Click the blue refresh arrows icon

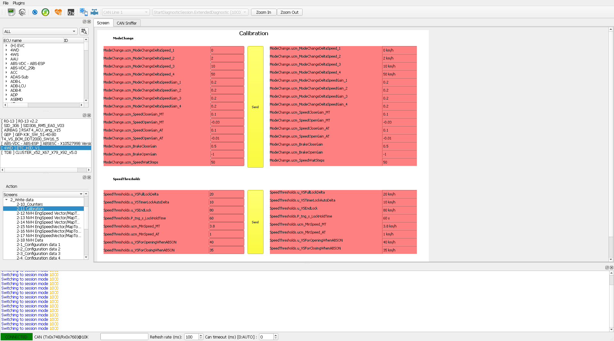point(35,12)
